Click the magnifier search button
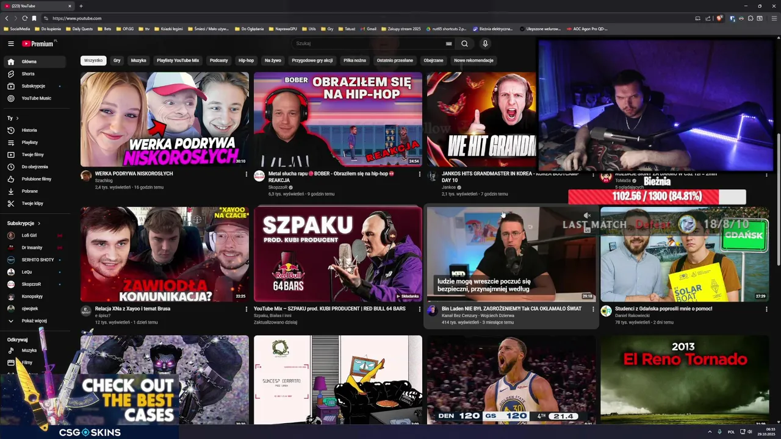This screenshot has height=439, width=781. [464, 43]
